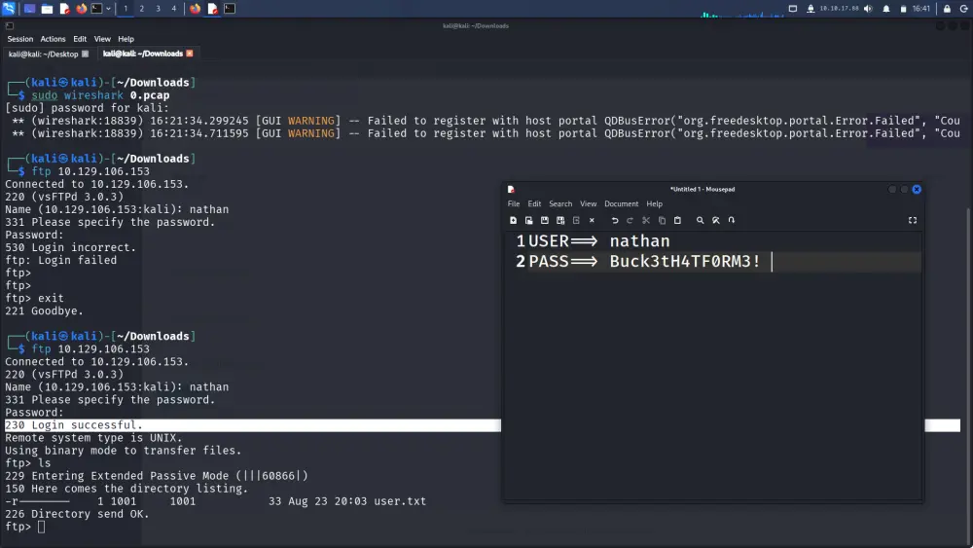Launch Firefox from the panel launcher
973x548 pixels.
(x=82, y=9)
